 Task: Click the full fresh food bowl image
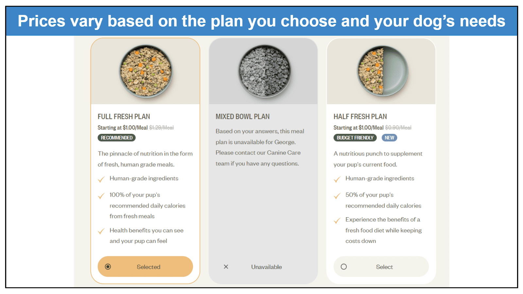coord(146,71)
